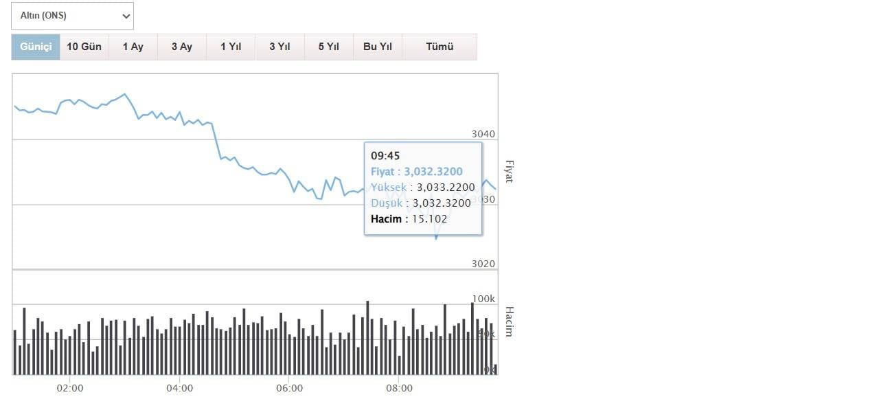879x410 pixels.
Task: Select the 3 Yıl range tab
Action: 279,47
